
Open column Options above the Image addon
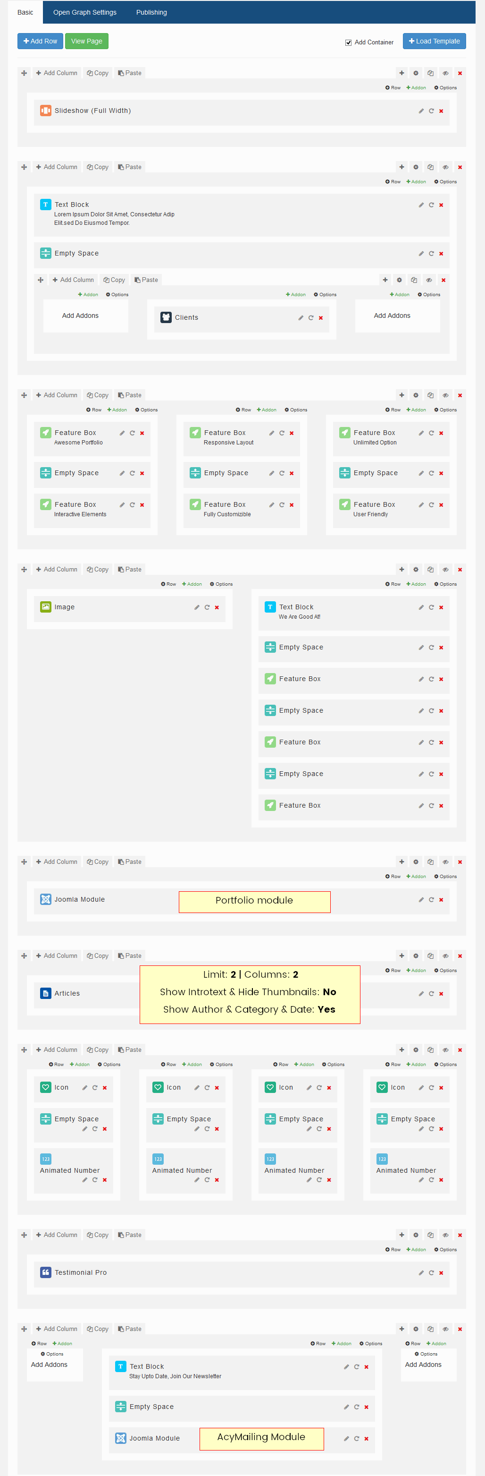pos(221,584)
